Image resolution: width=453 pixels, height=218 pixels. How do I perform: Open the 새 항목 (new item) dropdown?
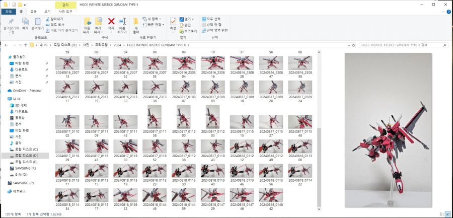tap(152, 19)
